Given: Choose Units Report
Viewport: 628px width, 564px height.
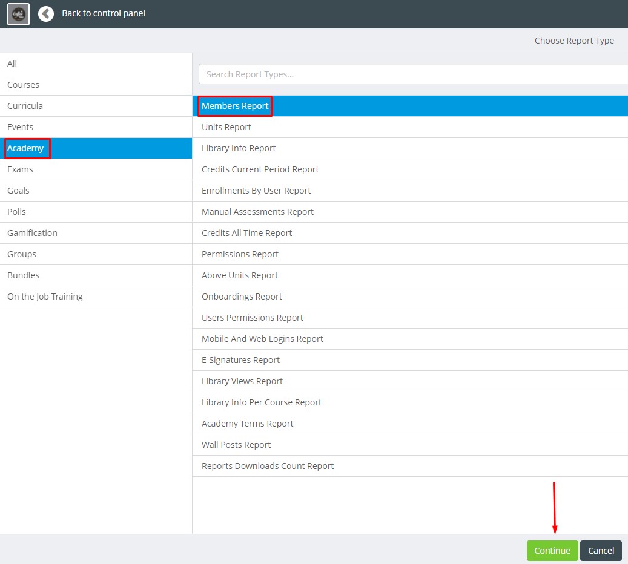Looking at the screenshot, I should click(410, 127).
